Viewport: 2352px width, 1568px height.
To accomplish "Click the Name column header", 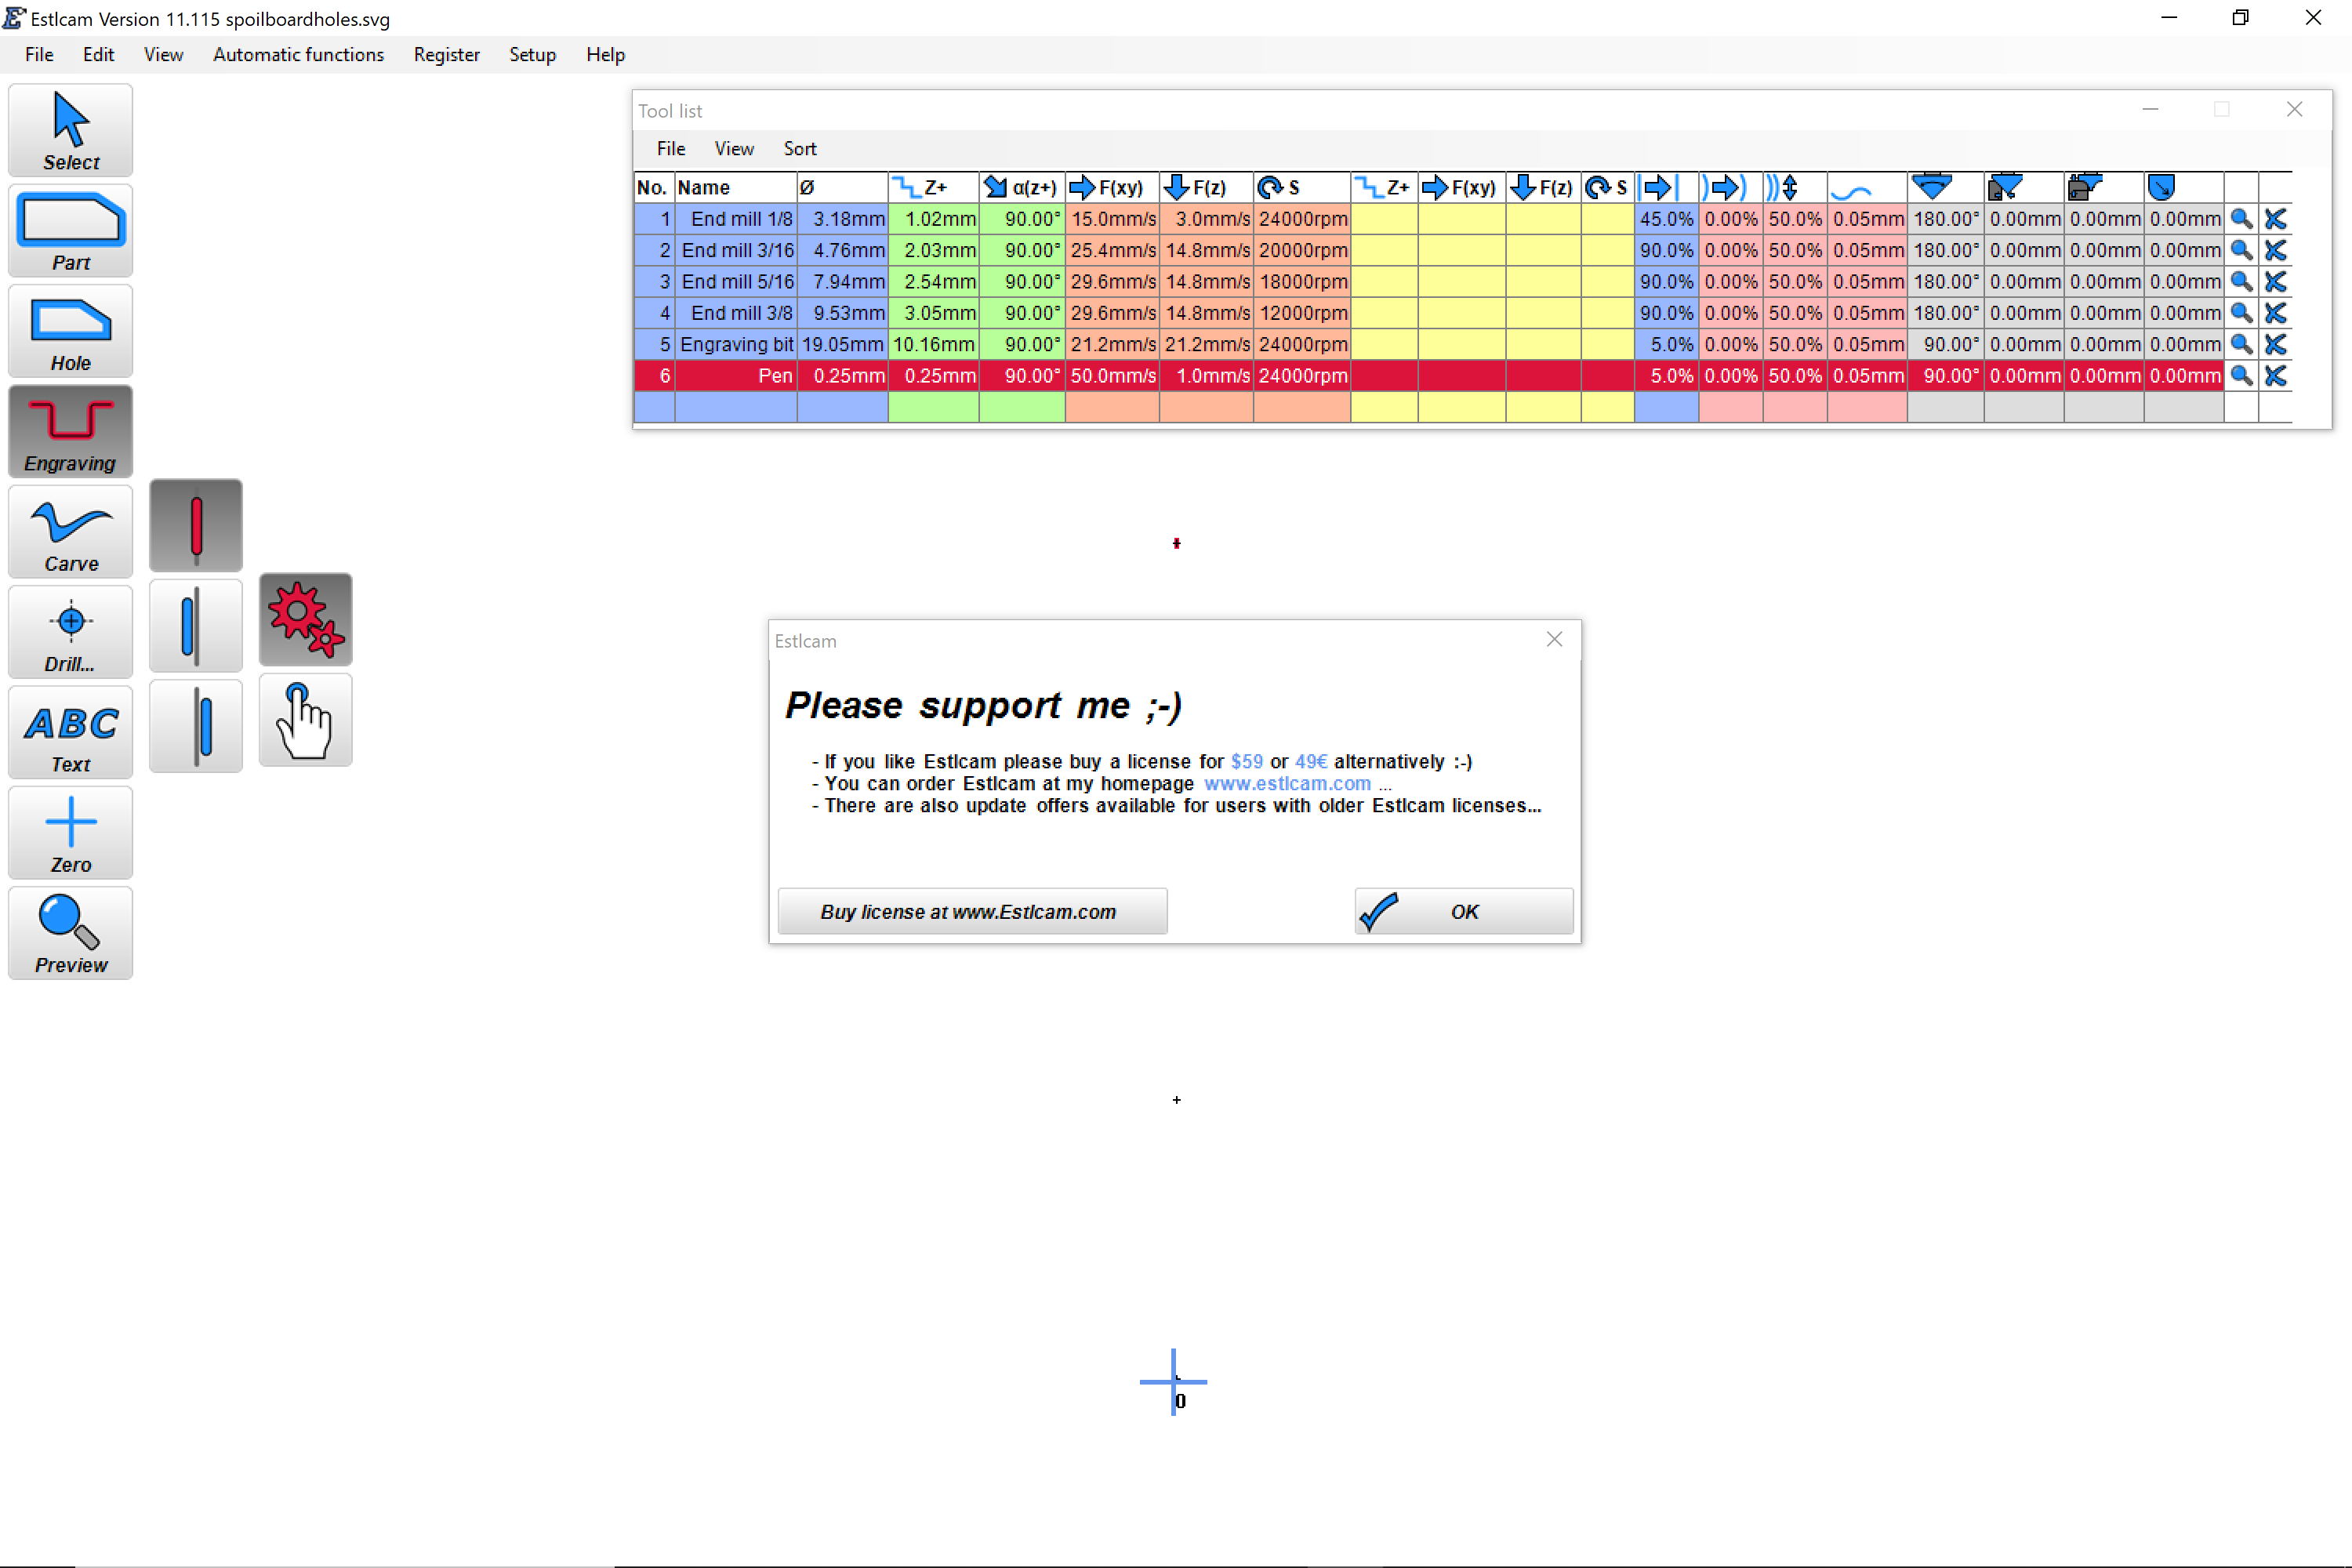I will (736, 187).
